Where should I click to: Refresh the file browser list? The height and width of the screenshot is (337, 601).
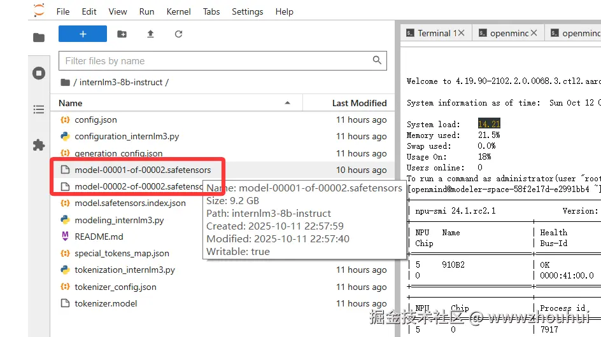pyautogui.click(x=179, y=34)
